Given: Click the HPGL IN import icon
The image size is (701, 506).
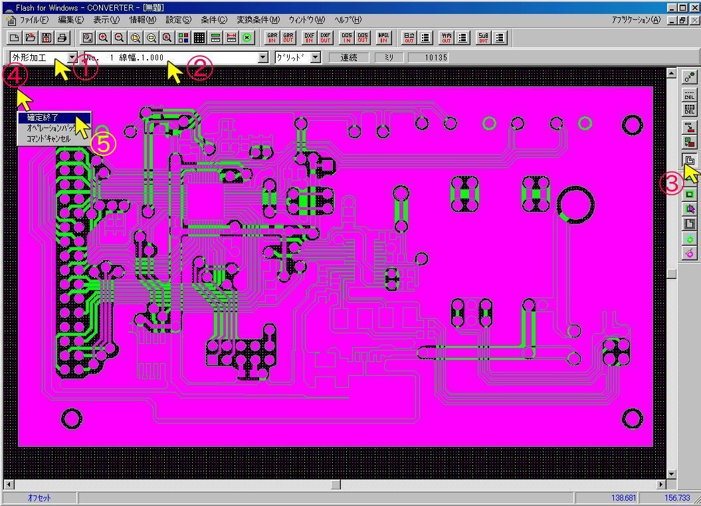Looking at the screenshot, I should (x=383, y=38).
